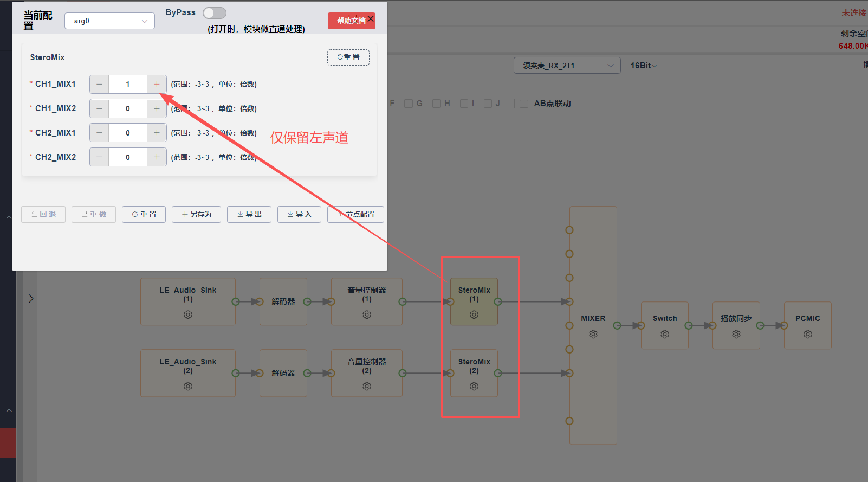The image size is (868, 482).
Task: Open gear on 音量控制器 (2) node
Action: [367, 387]
